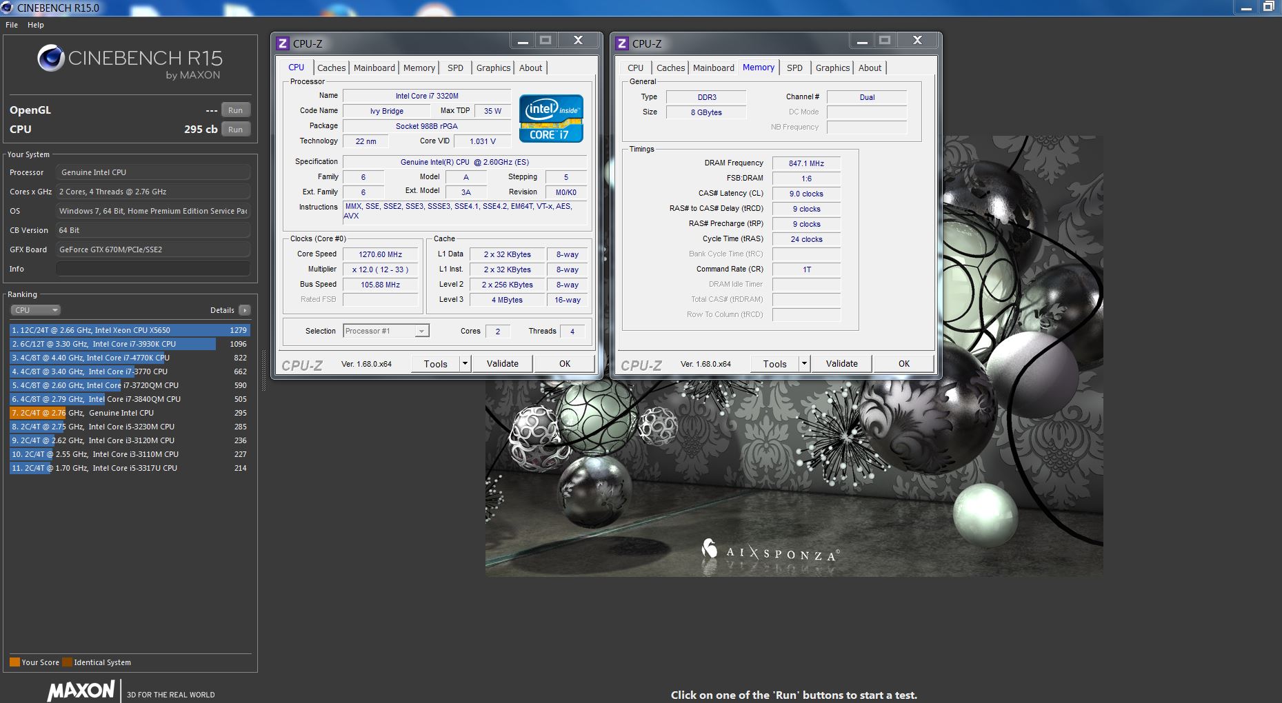Image resolution: width=1282 pixels, height=703 pixels.
Task: Click the Cinebench R15 logo icon
Action: 51,59
